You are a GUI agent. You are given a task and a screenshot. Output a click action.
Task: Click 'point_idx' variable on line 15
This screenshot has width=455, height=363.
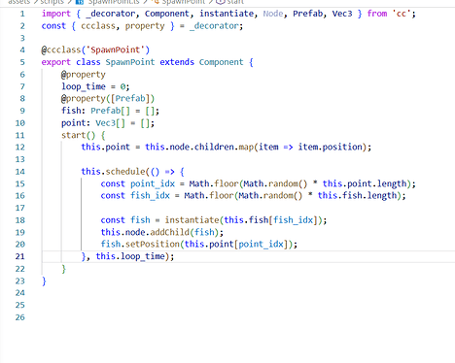click(x=153, y=183)
